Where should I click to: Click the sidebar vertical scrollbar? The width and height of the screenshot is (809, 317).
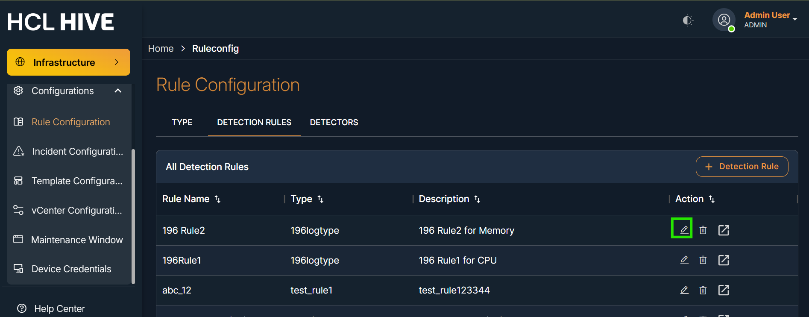[133, 216]
